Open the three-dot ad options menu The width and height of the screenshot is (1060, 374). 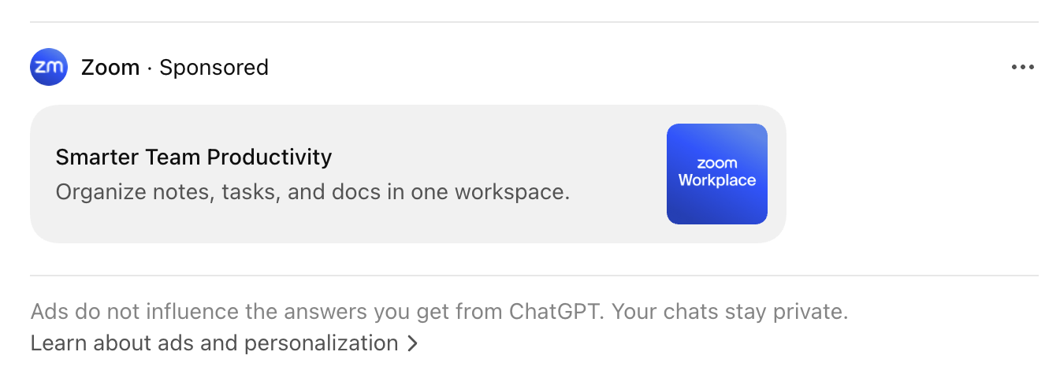tap(1022, 68)
